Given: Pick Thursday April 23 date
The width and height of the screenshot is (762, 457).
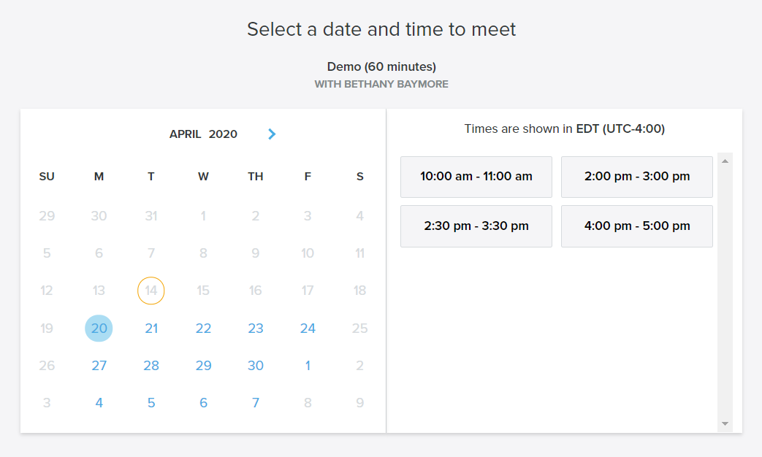Looking at the screenshot, I should click(256, 329).
